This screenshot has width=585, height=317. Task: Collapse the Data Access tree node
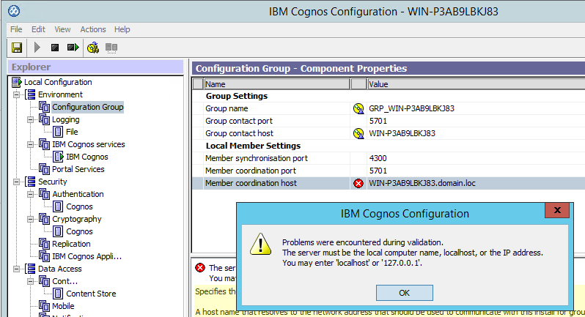coord(17,269)
